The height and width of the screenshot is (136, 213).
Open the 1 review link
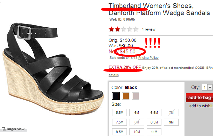click(149, 29)
